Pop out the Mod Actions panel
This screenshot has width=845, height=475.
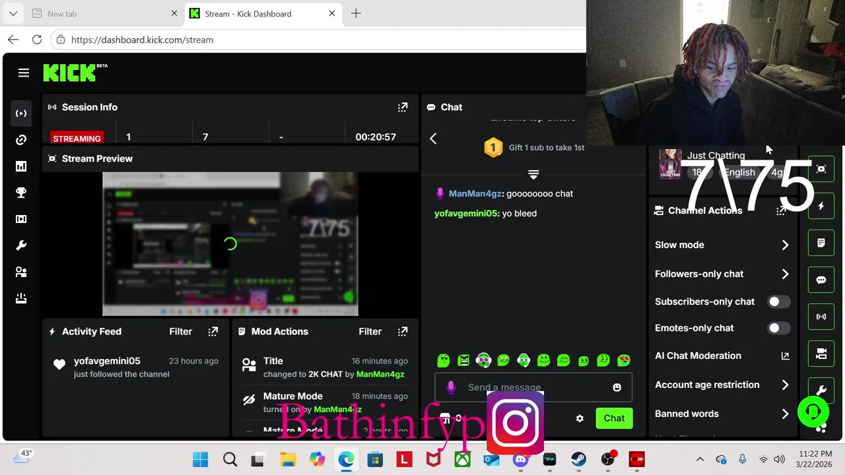pos(403,331)
